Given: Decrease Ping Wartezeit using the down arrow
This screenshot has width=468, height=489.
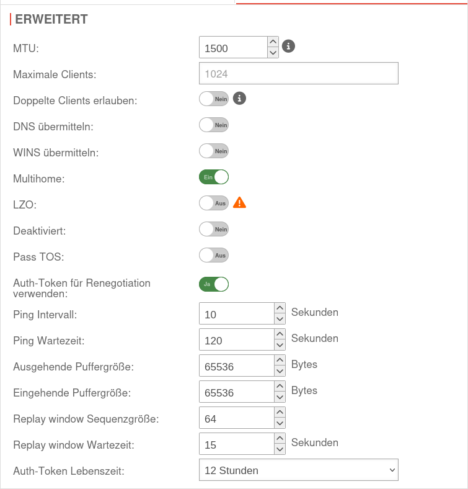Looking at the screenshot, I should 279,345.
